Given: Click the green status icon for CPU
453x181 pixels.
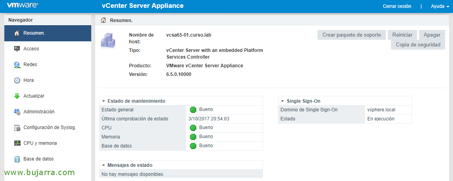Looking at the screenshot, I should click(x=193, y=128).
